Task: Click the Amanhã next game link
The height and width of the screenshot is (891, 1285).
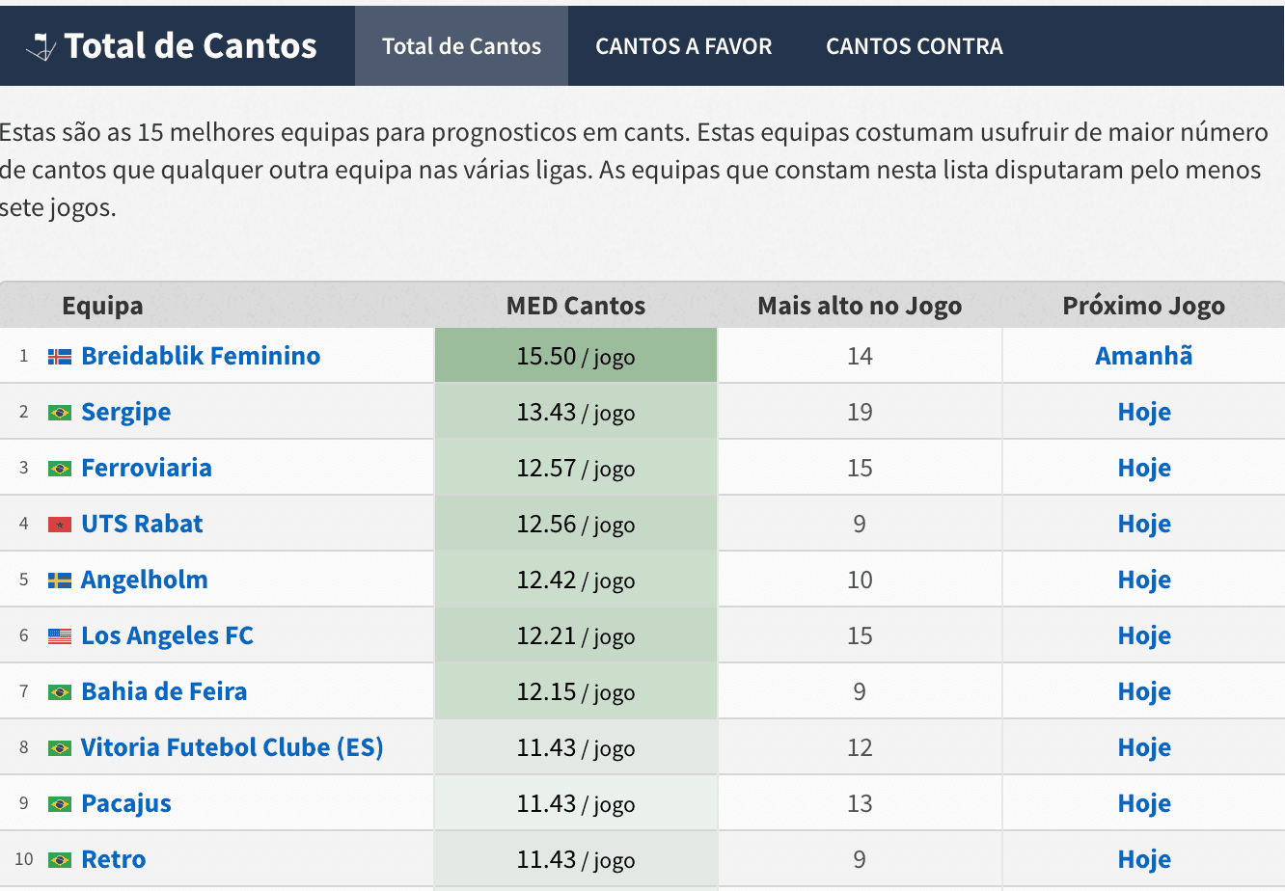Action: [1144, 356]
